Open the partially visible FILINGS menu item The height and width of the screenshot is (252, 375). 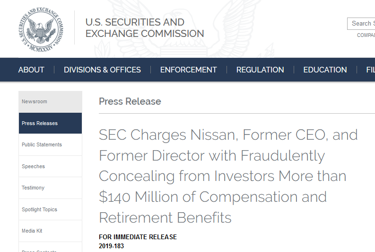click(370, 70)
